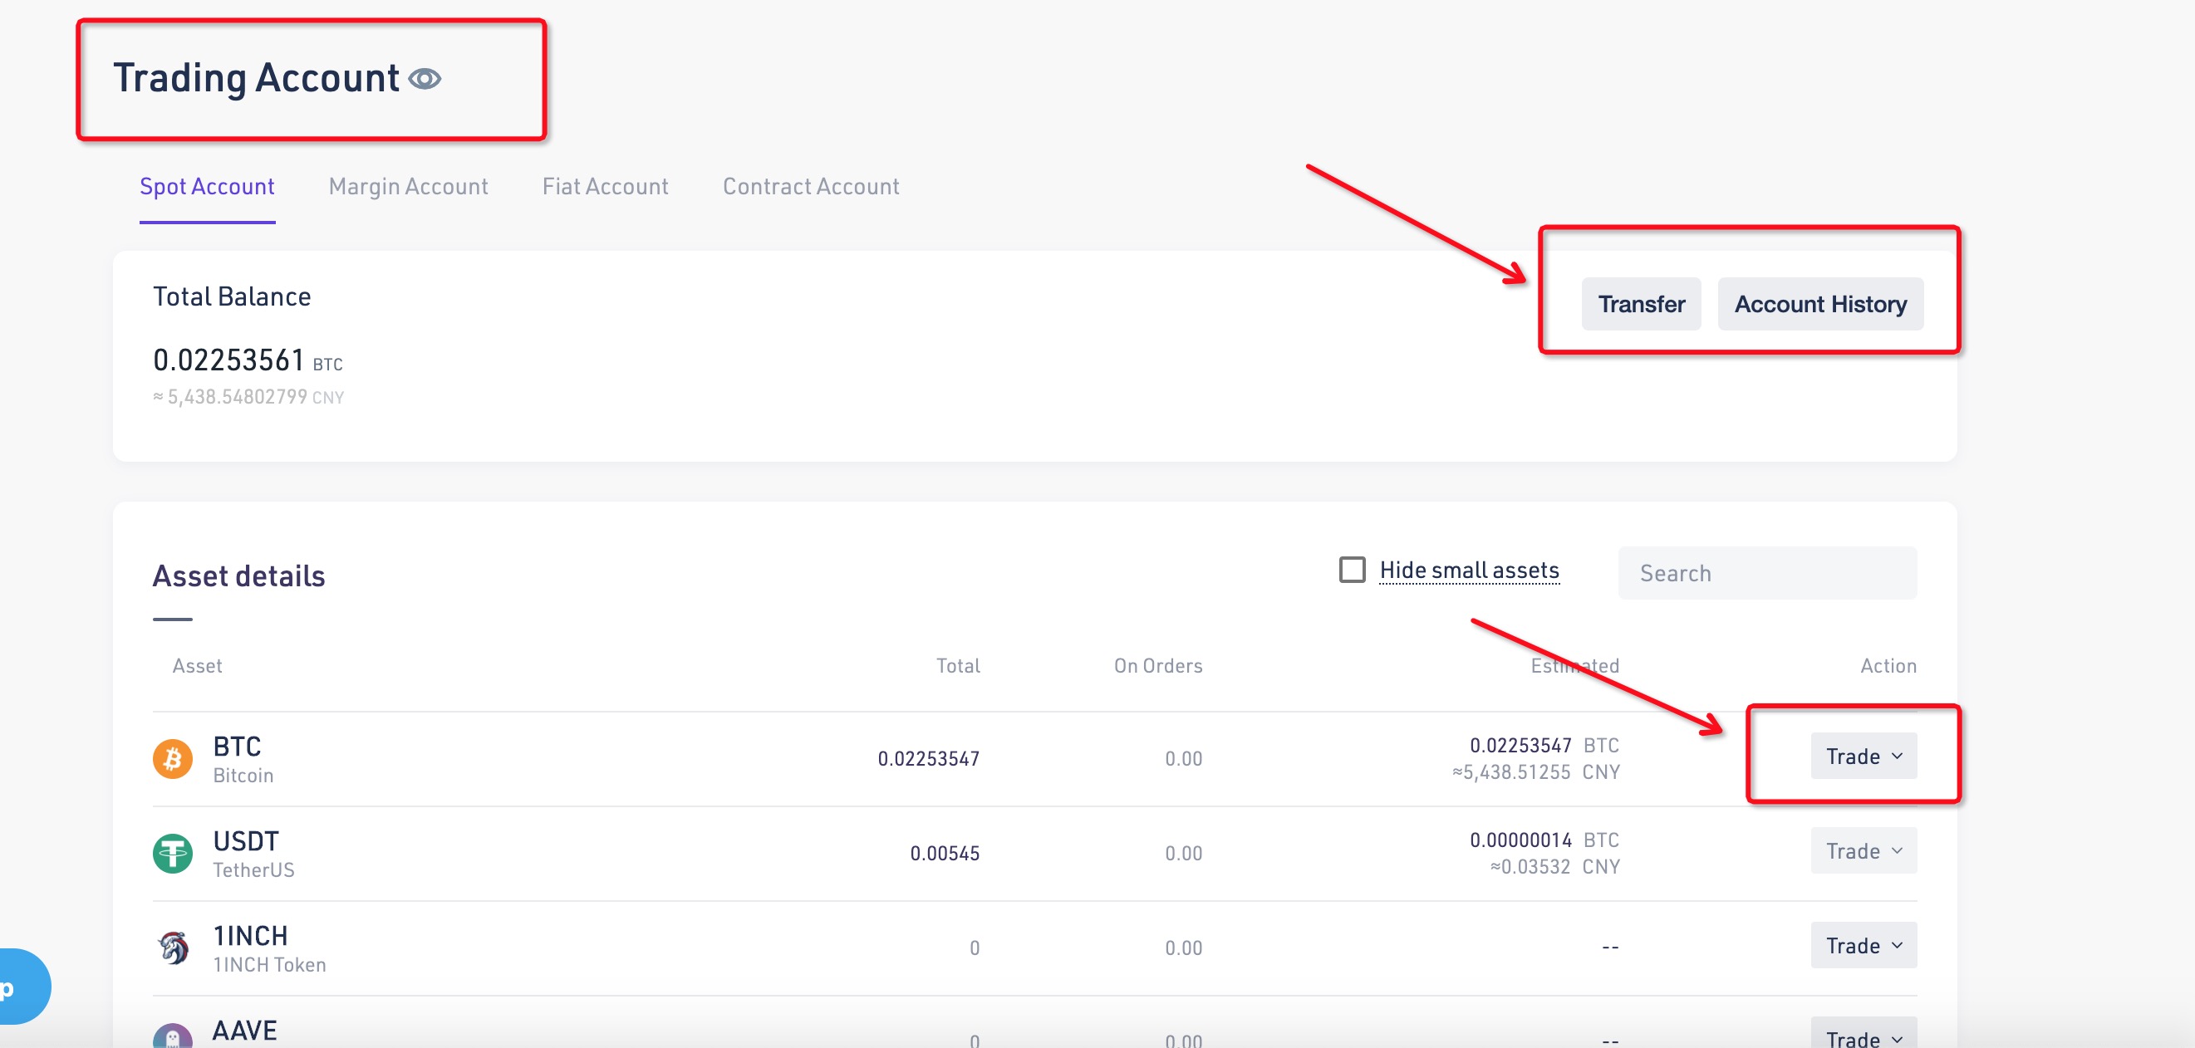Click the Bitcoin coin icon
This screenshot has width=2195, height=1048.
[x=173, y=758]
